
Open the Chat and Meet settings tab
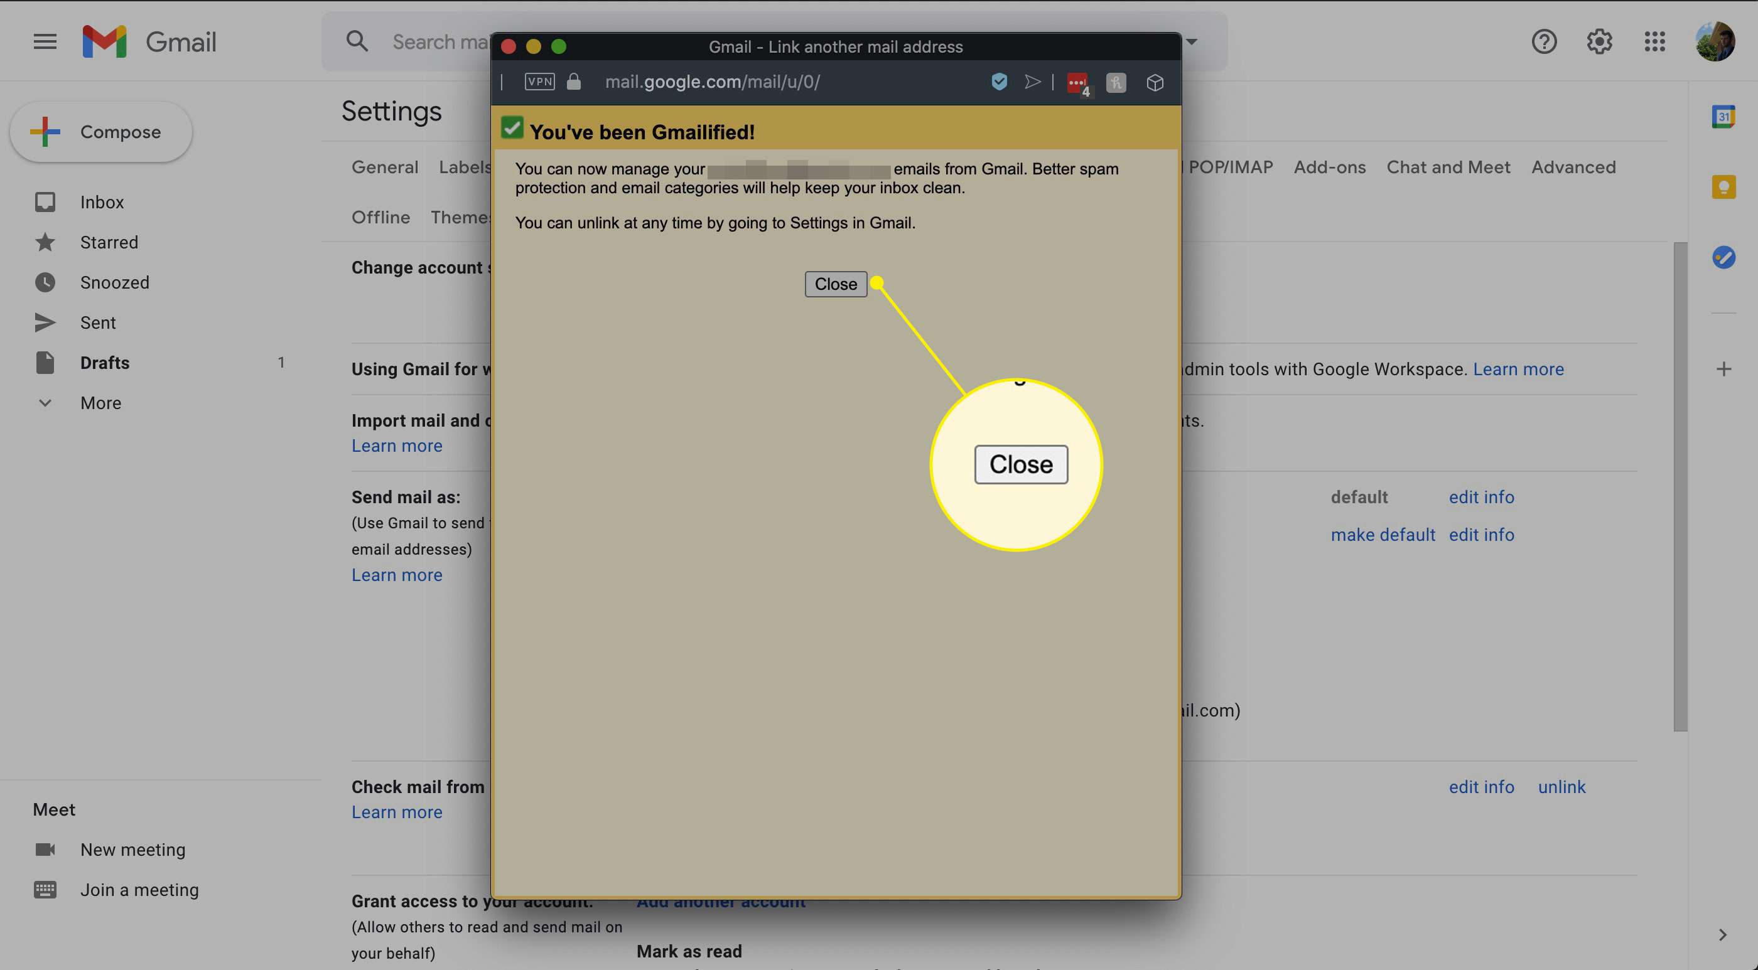coord(1448,167)
